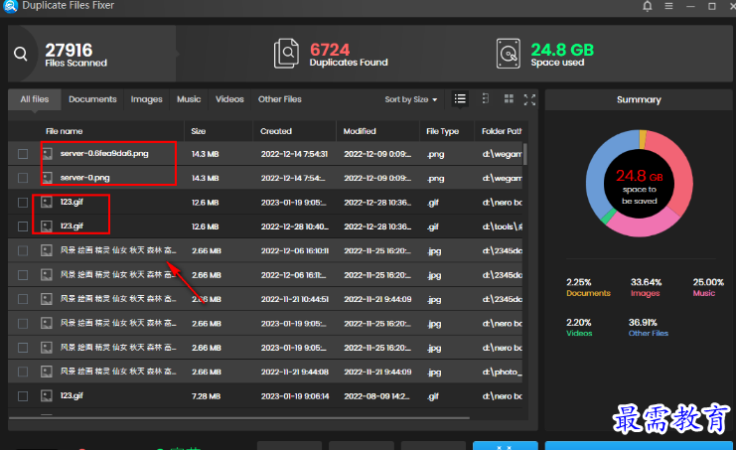Switch to the Videos tab

coord(229,99)
